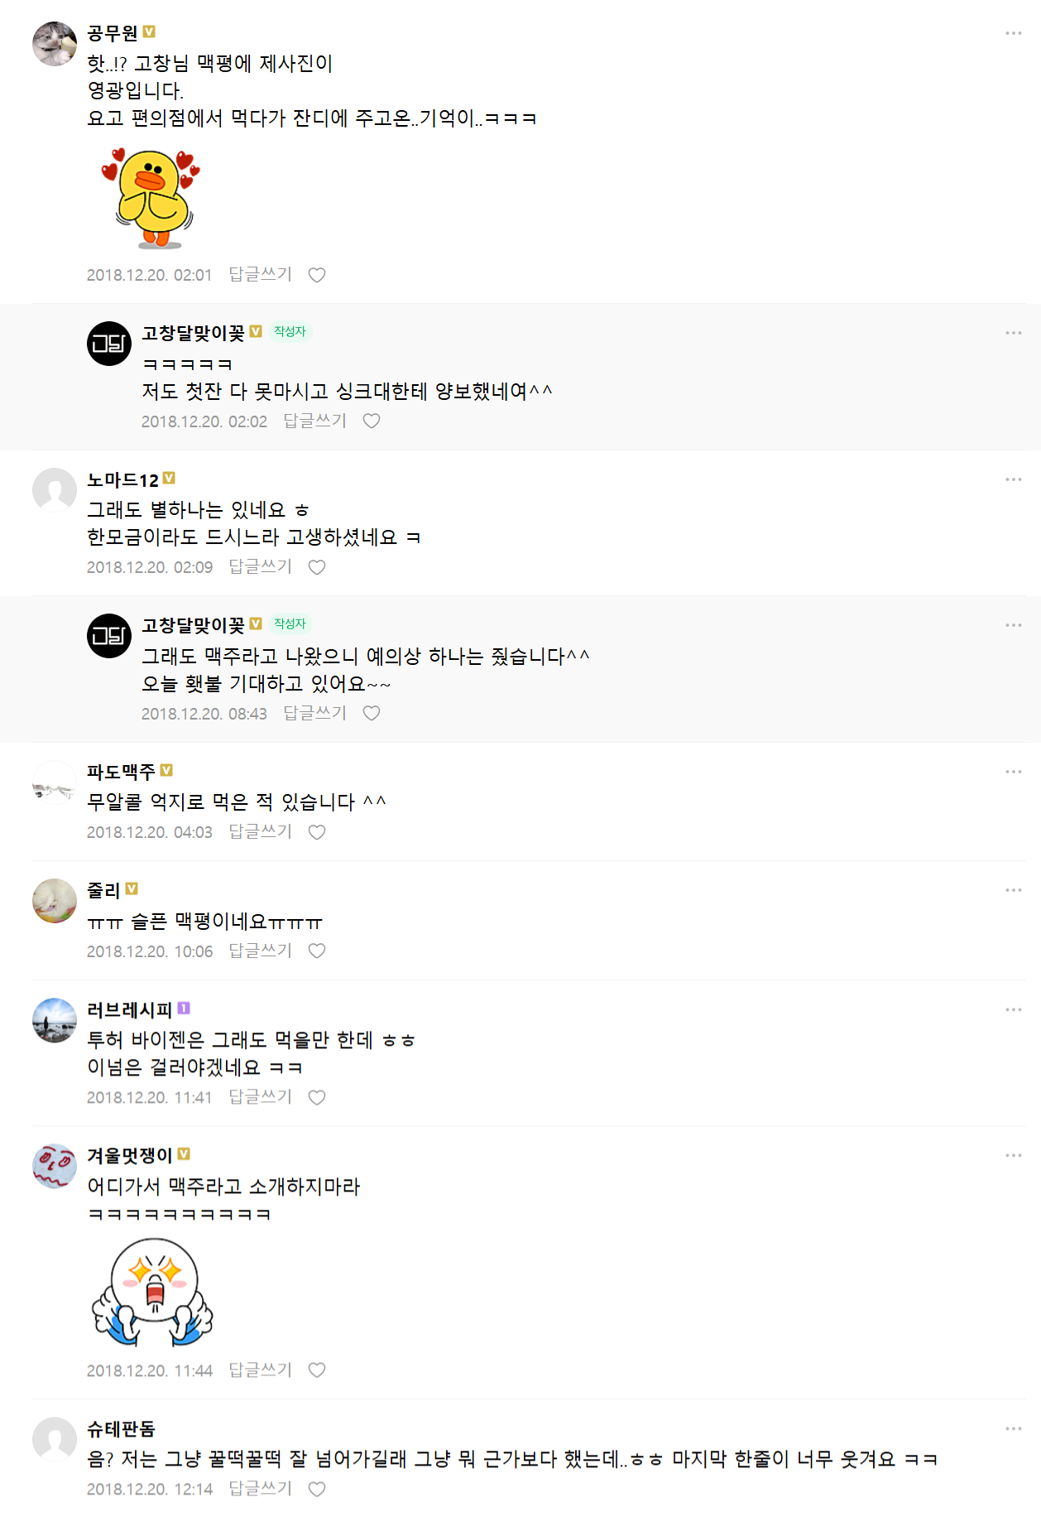Click the level badge next to 러브레시피

[x=184, y=1009]
